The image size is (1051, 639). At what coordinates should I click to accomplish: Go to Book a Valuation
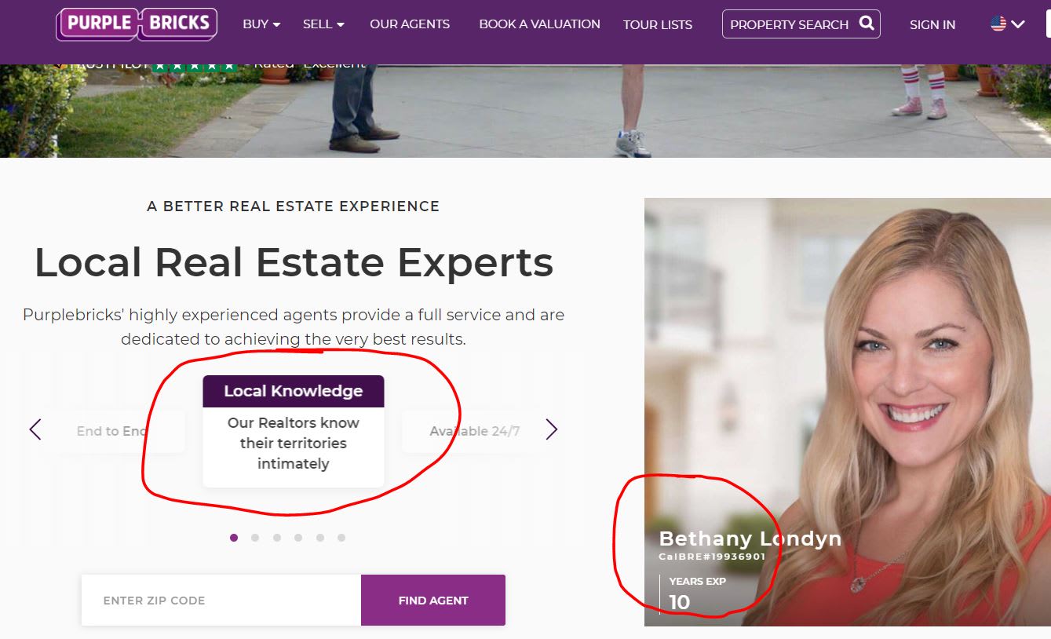tap(539, 24)
